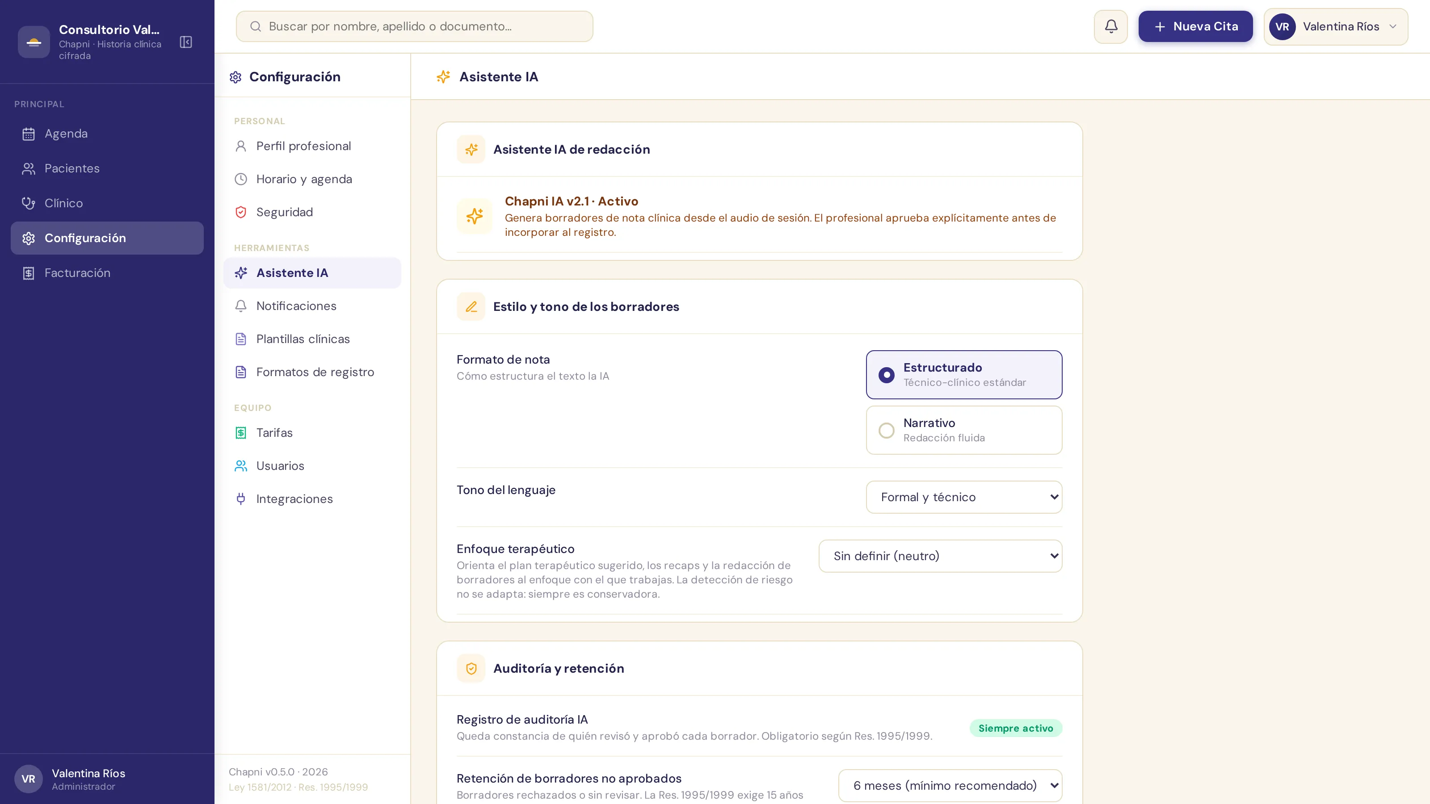
Task: Click the sparkle icon beside Asistente IA header
Action: (443, 77)
